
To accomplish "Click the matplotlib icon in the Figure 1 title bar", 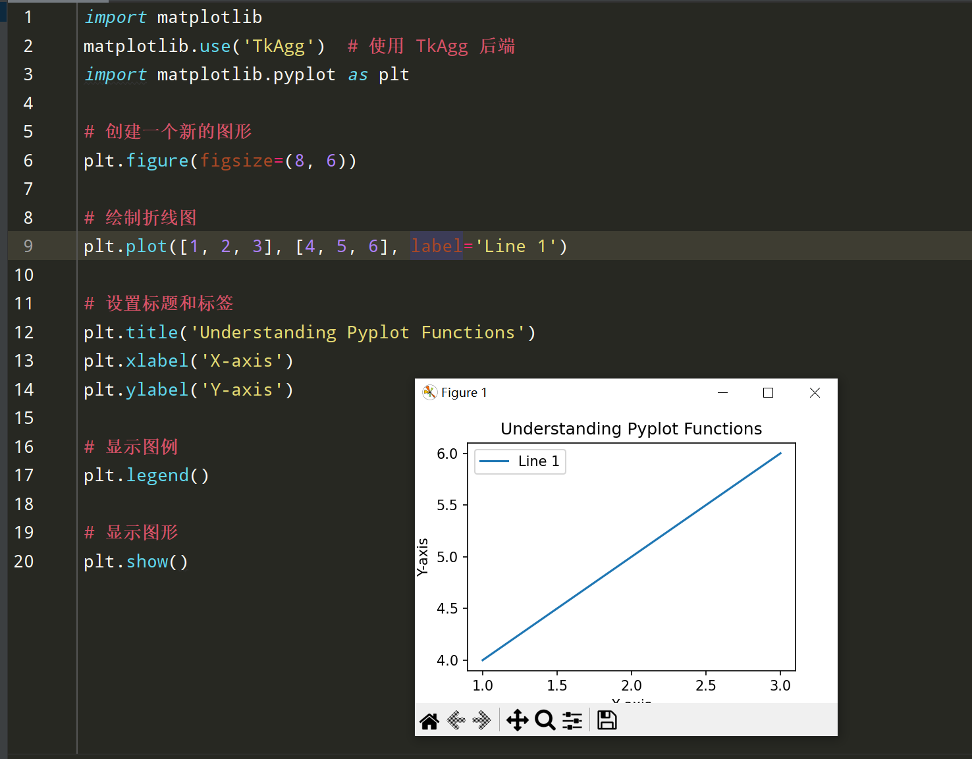I will (430, 392).
